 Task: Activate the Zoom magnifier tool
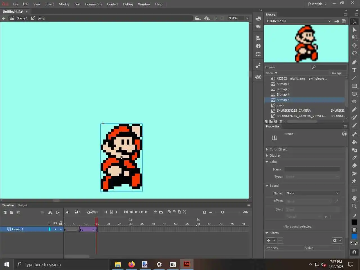[354, 206]
